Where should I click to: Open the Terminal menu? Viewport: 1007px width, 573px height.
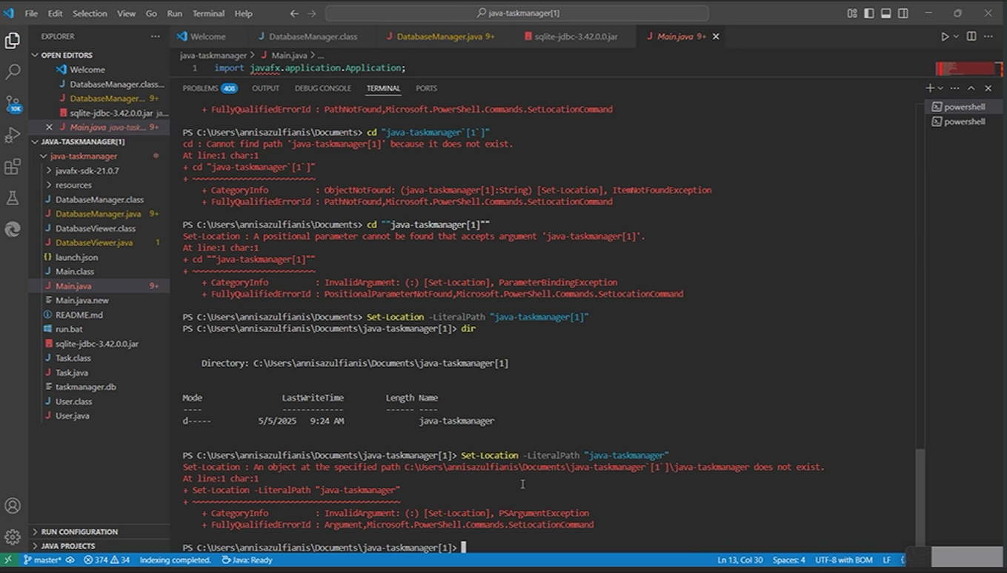(208, 13)
